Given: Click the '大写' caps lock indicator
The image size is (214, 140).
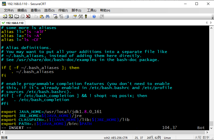Looking at the screenshot, I should [x=198, y=138].
